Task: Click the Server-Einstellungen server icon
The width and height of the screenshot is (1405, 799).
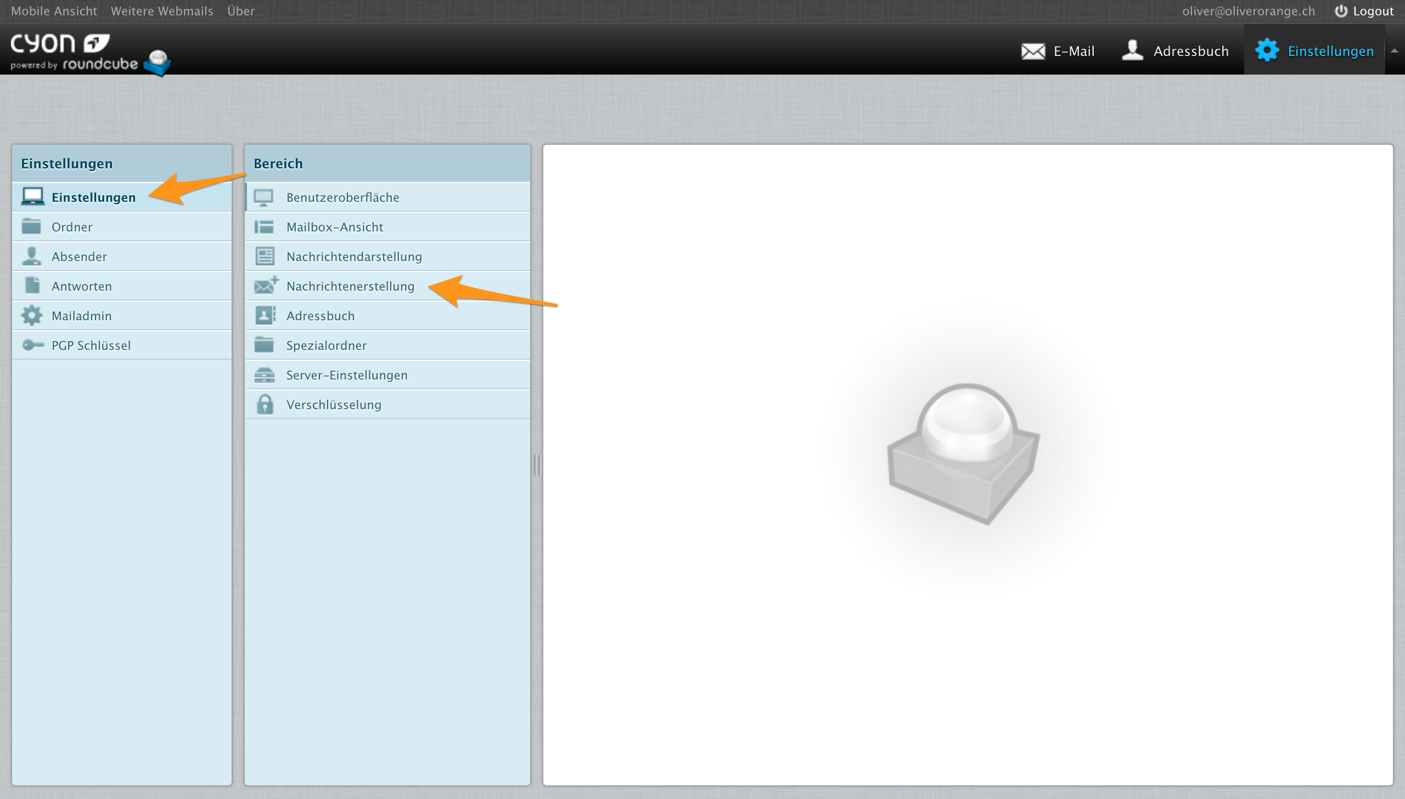Action: click(264, 375)
